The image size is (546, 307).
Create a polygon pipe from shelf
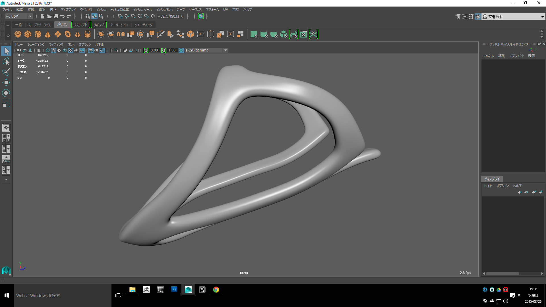[x=88, y=34]
